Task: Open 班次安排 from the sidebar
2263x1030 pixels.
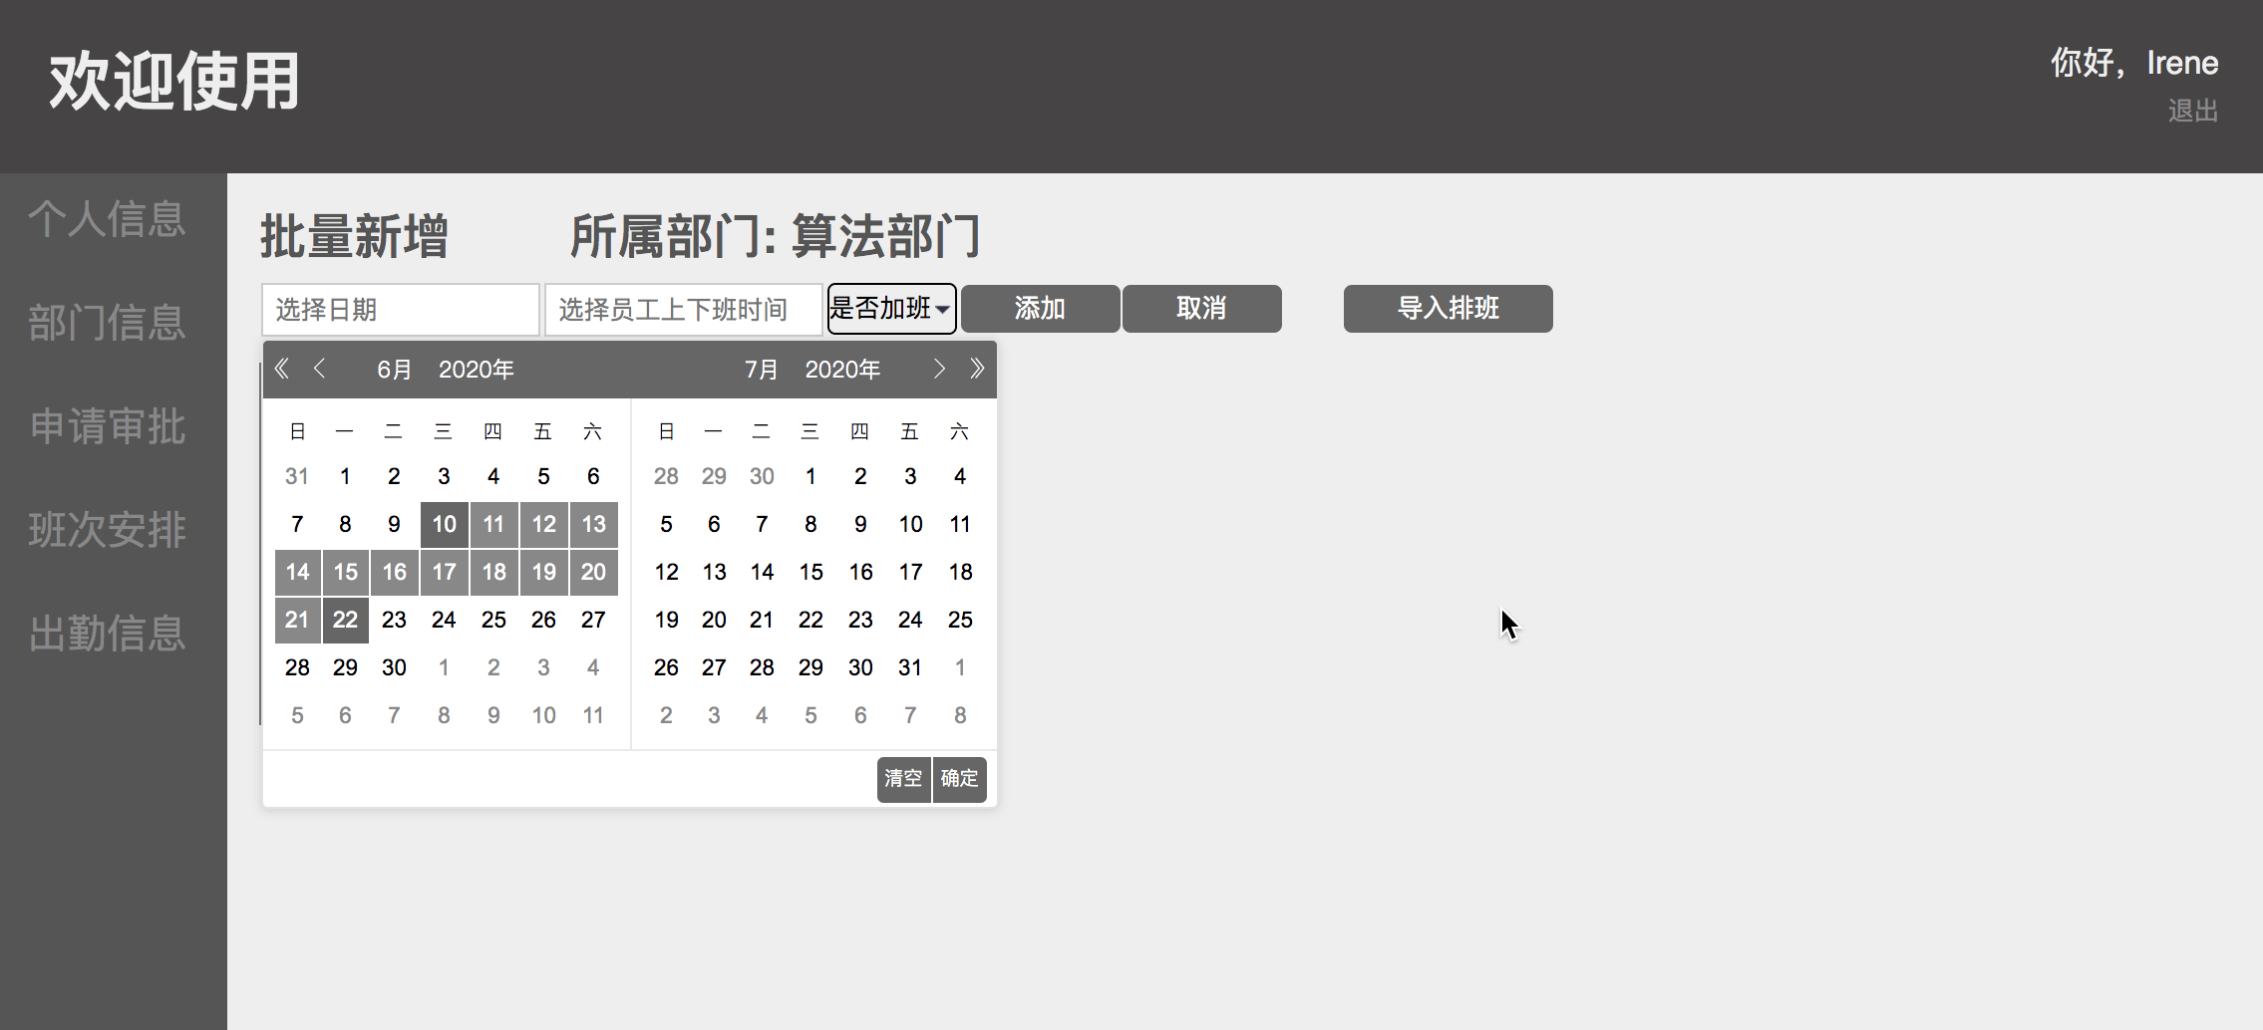Action: coord(107,530)
